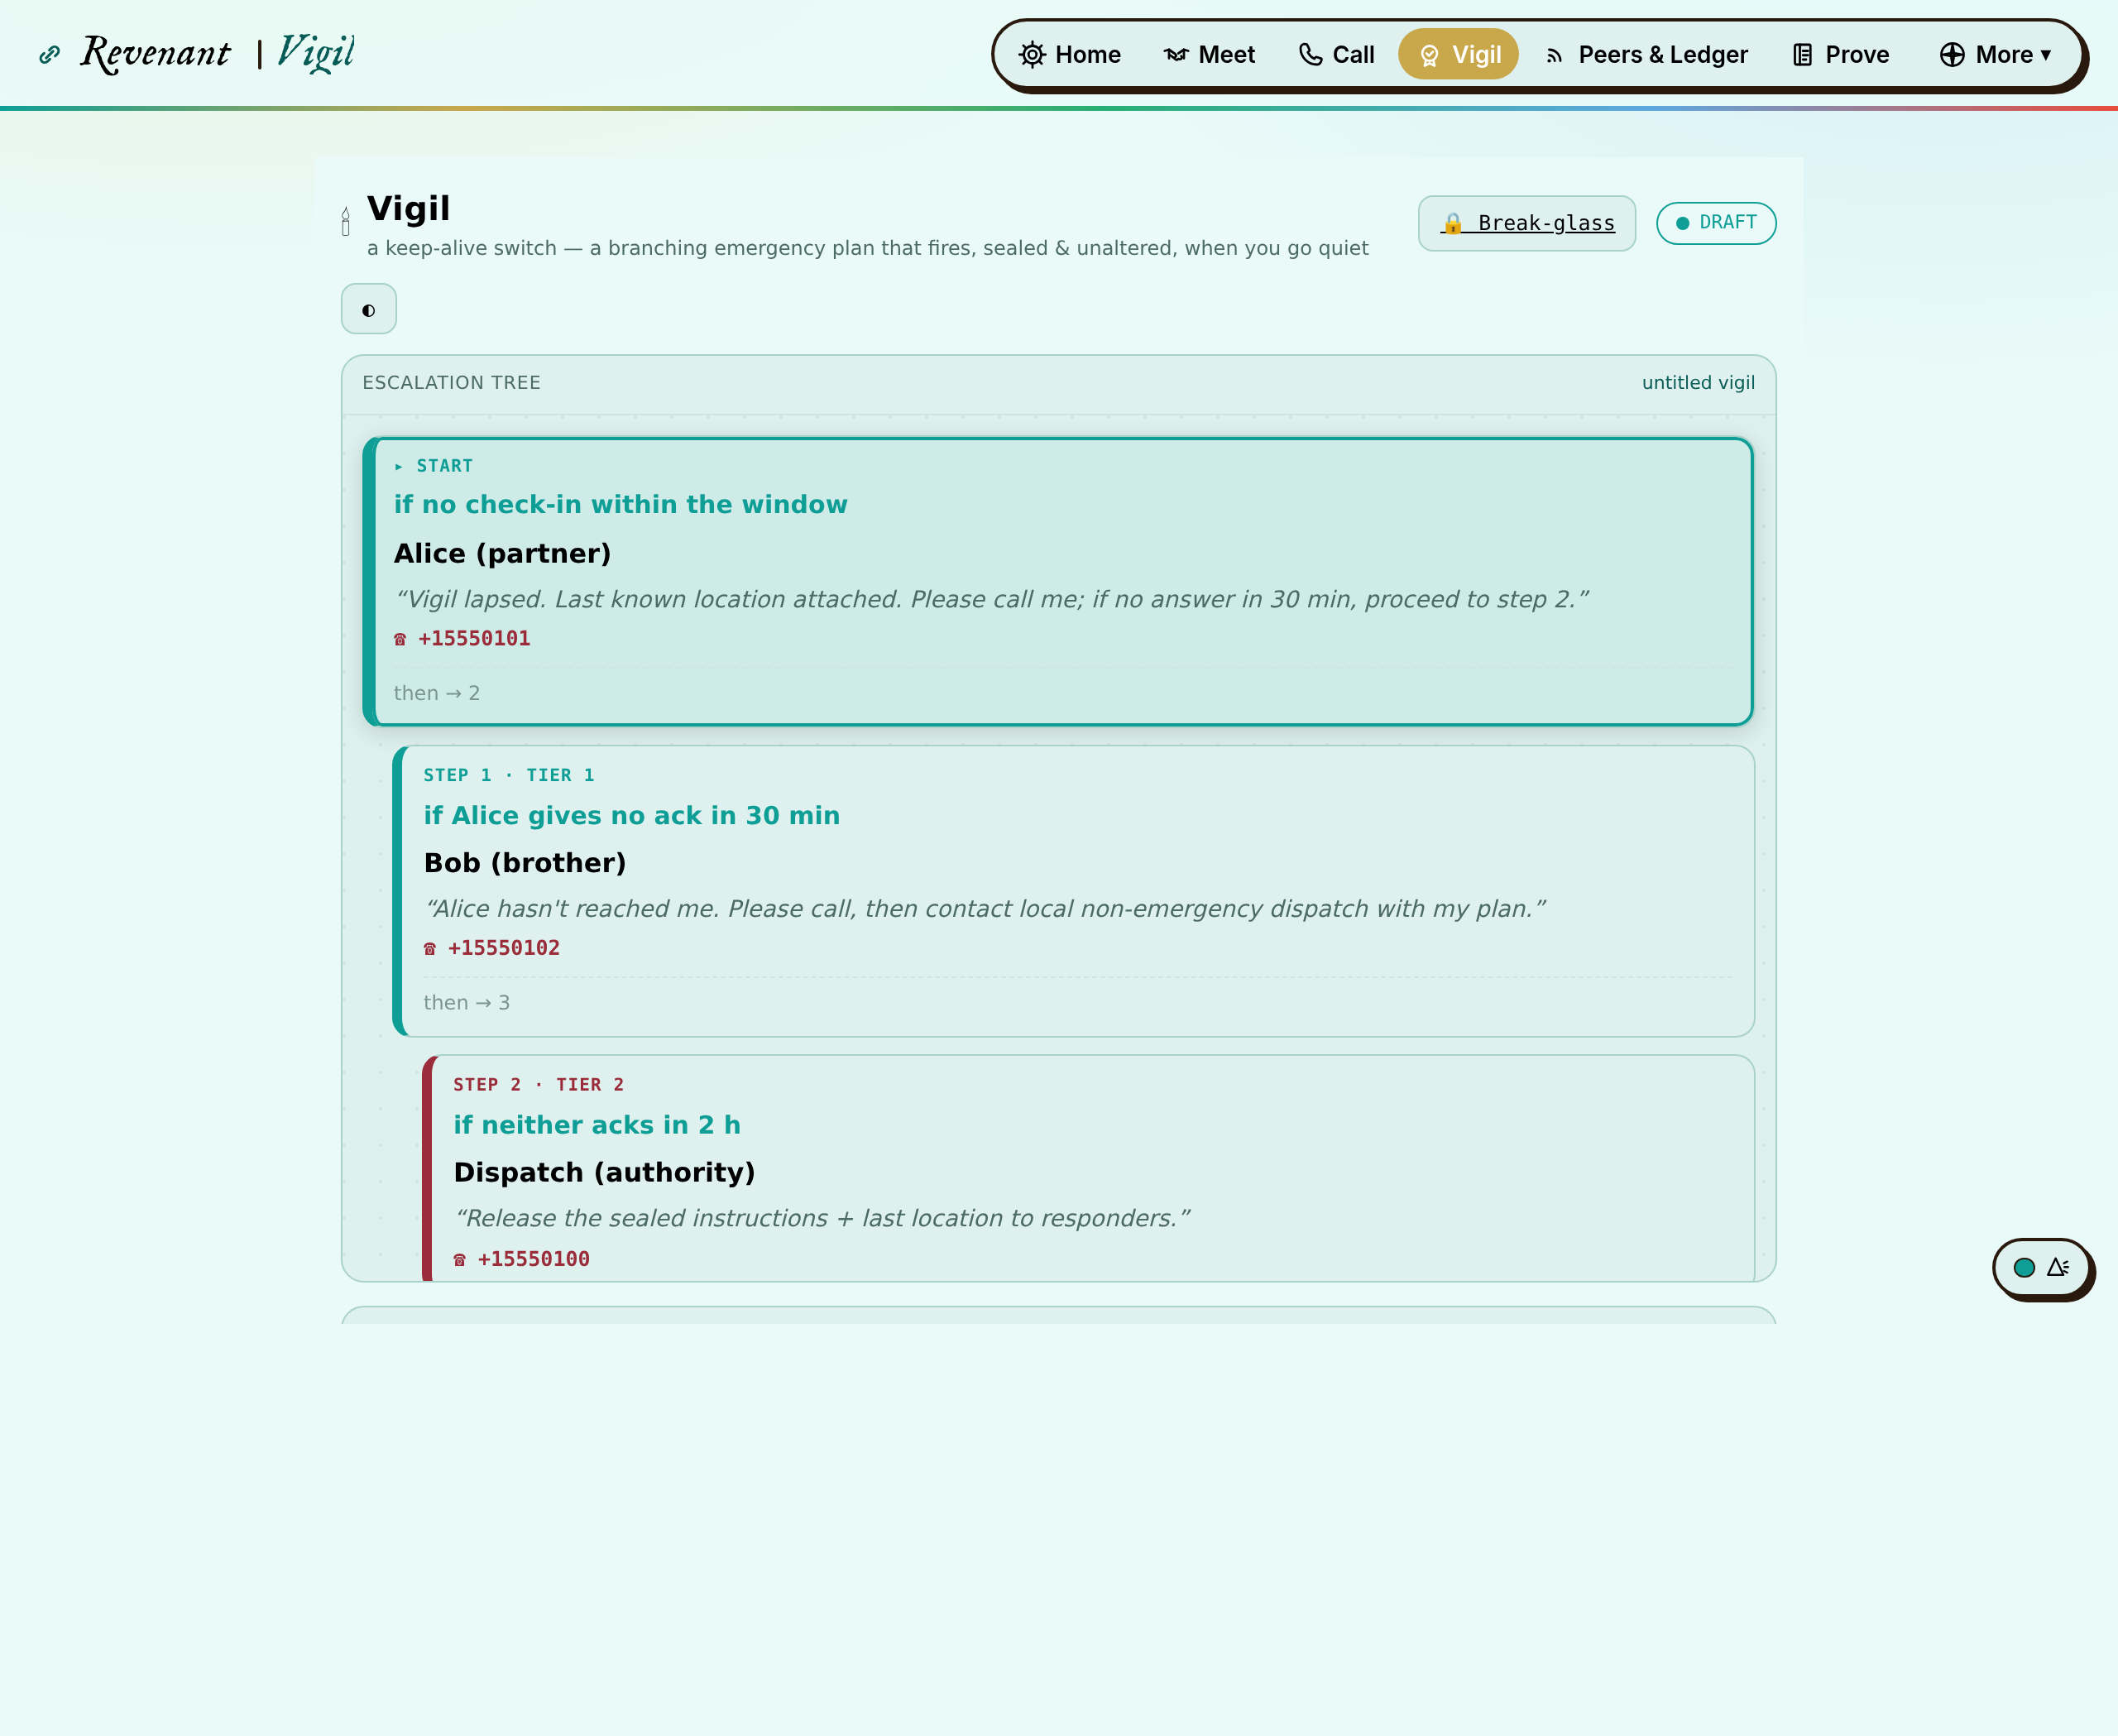This screenshot has height=1736, width=2118.
Task: Click the feed icon beside Peers & Ledger
Action: tap(1554, 56)
